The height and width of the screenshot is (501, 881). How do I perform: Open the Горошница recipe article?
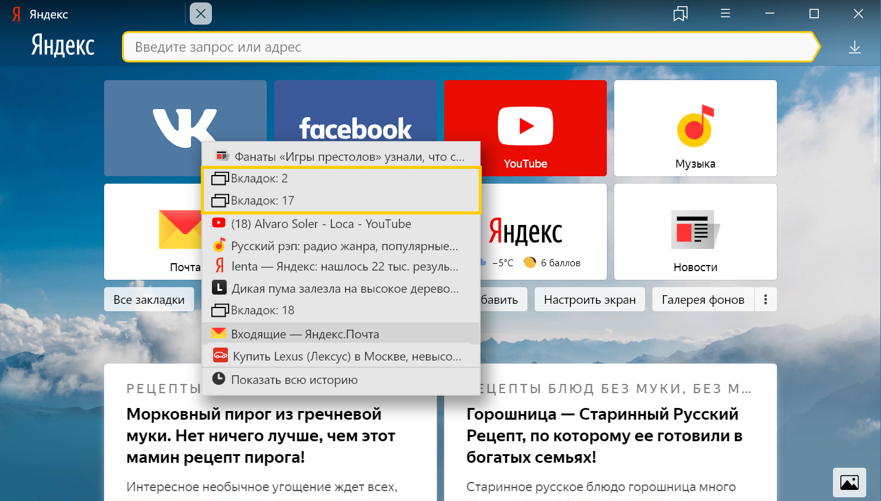pyautogui.click(x=604, y=436)
